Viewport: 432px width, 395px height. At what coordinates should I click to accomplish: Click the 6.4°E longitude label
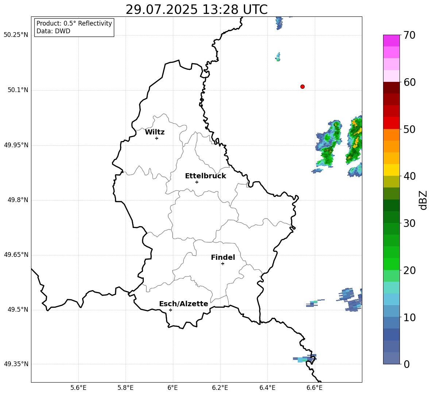[x=267, y=388]
